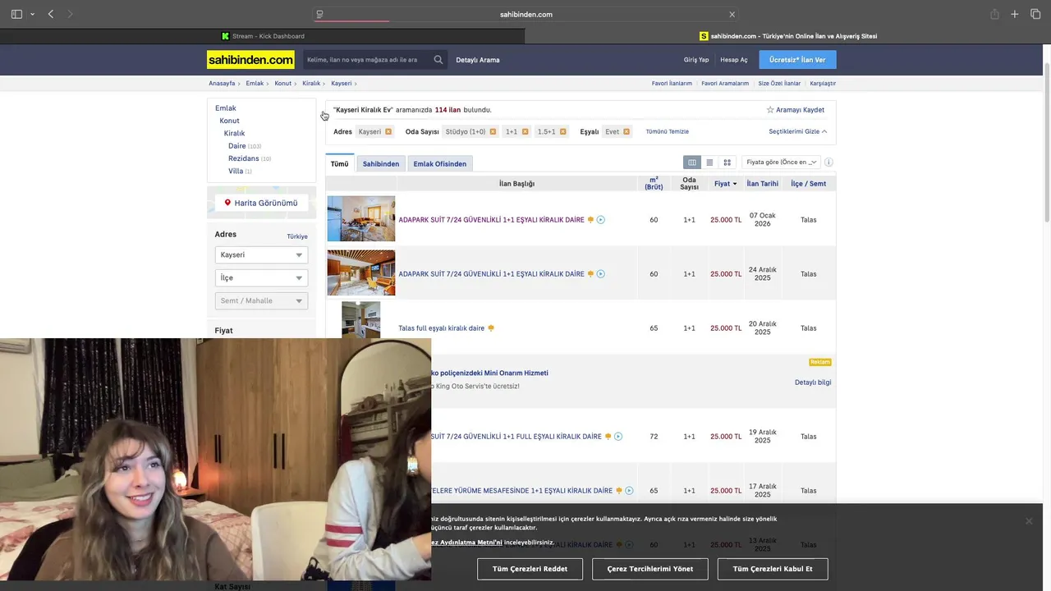The width and height of the screenshot is (1051, 591).
Task: Select Rezidans category in tree
Action: (x=243, y=158)
